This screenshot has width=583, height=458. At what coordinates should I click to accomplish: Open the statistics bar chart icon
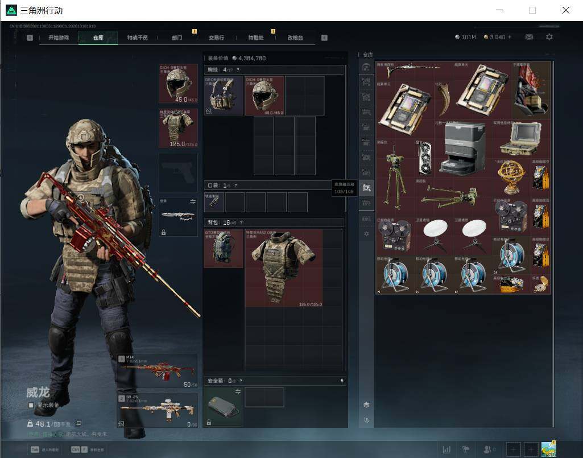446,449
